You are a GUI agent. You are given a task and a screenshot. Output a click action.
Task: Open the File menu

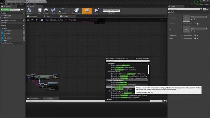pos(2,4)
